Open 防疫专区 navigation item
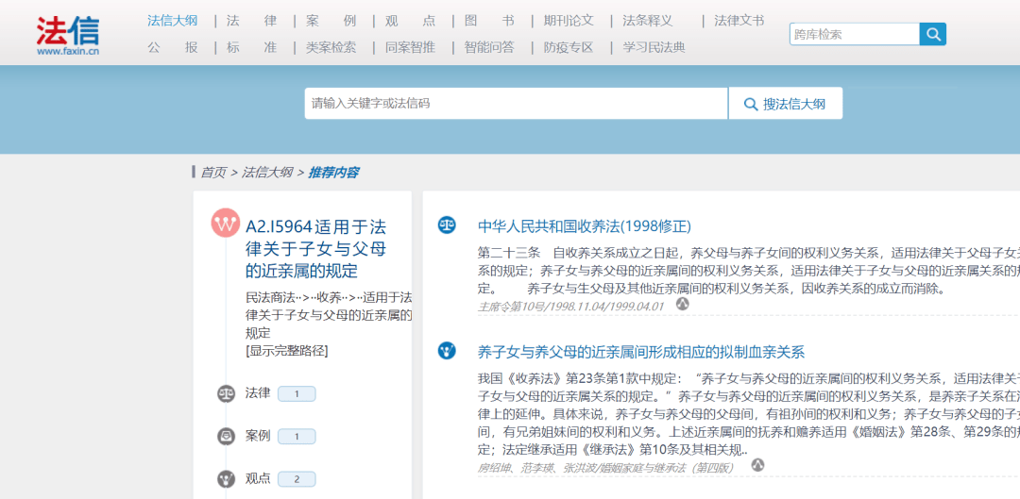 pos(569,47)
